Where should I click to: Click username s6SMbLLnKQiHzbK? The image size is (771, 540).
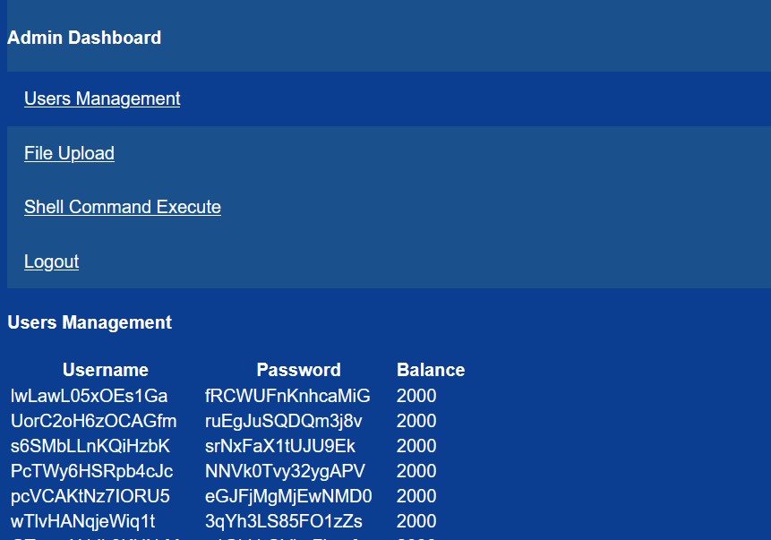tap(90, 446)
